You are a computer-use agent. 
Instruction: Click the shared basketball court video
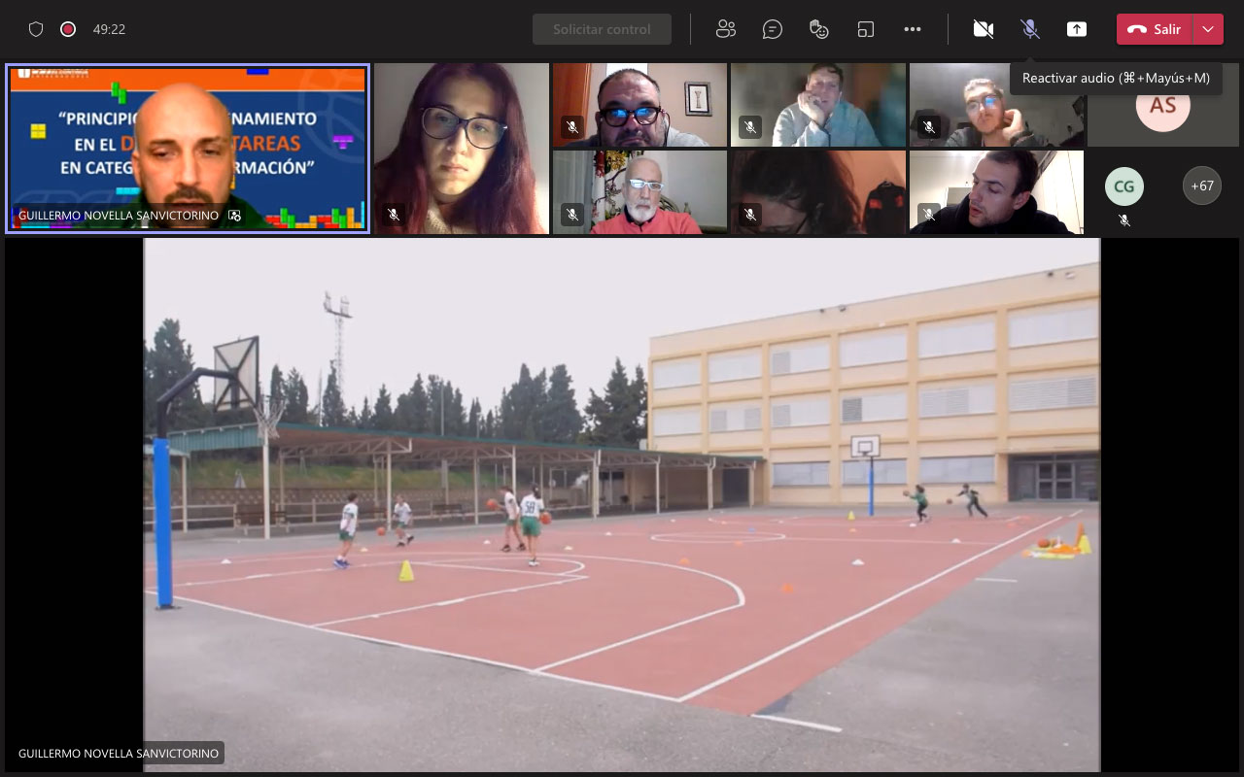(x=622, y=505)
